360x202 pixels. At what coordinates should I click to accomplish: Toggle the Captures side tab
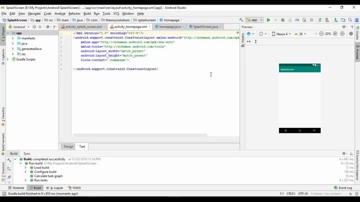[3, 57]
